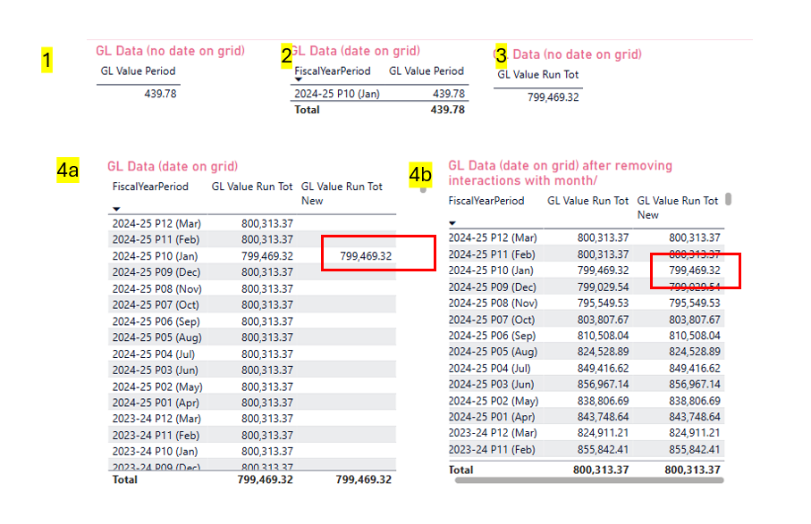This screenshot has height=524, width=811.
Task: Click the 799,029.54 value under GL Value Run Tot (not New)
Action: (603, 287)
